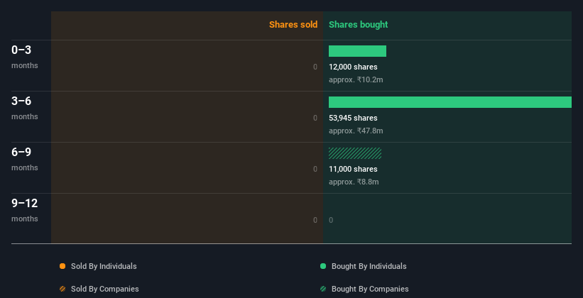Select the Sold By Companies legend label
The width and height of the screenshot is (583, 298).
click(105, 289)
